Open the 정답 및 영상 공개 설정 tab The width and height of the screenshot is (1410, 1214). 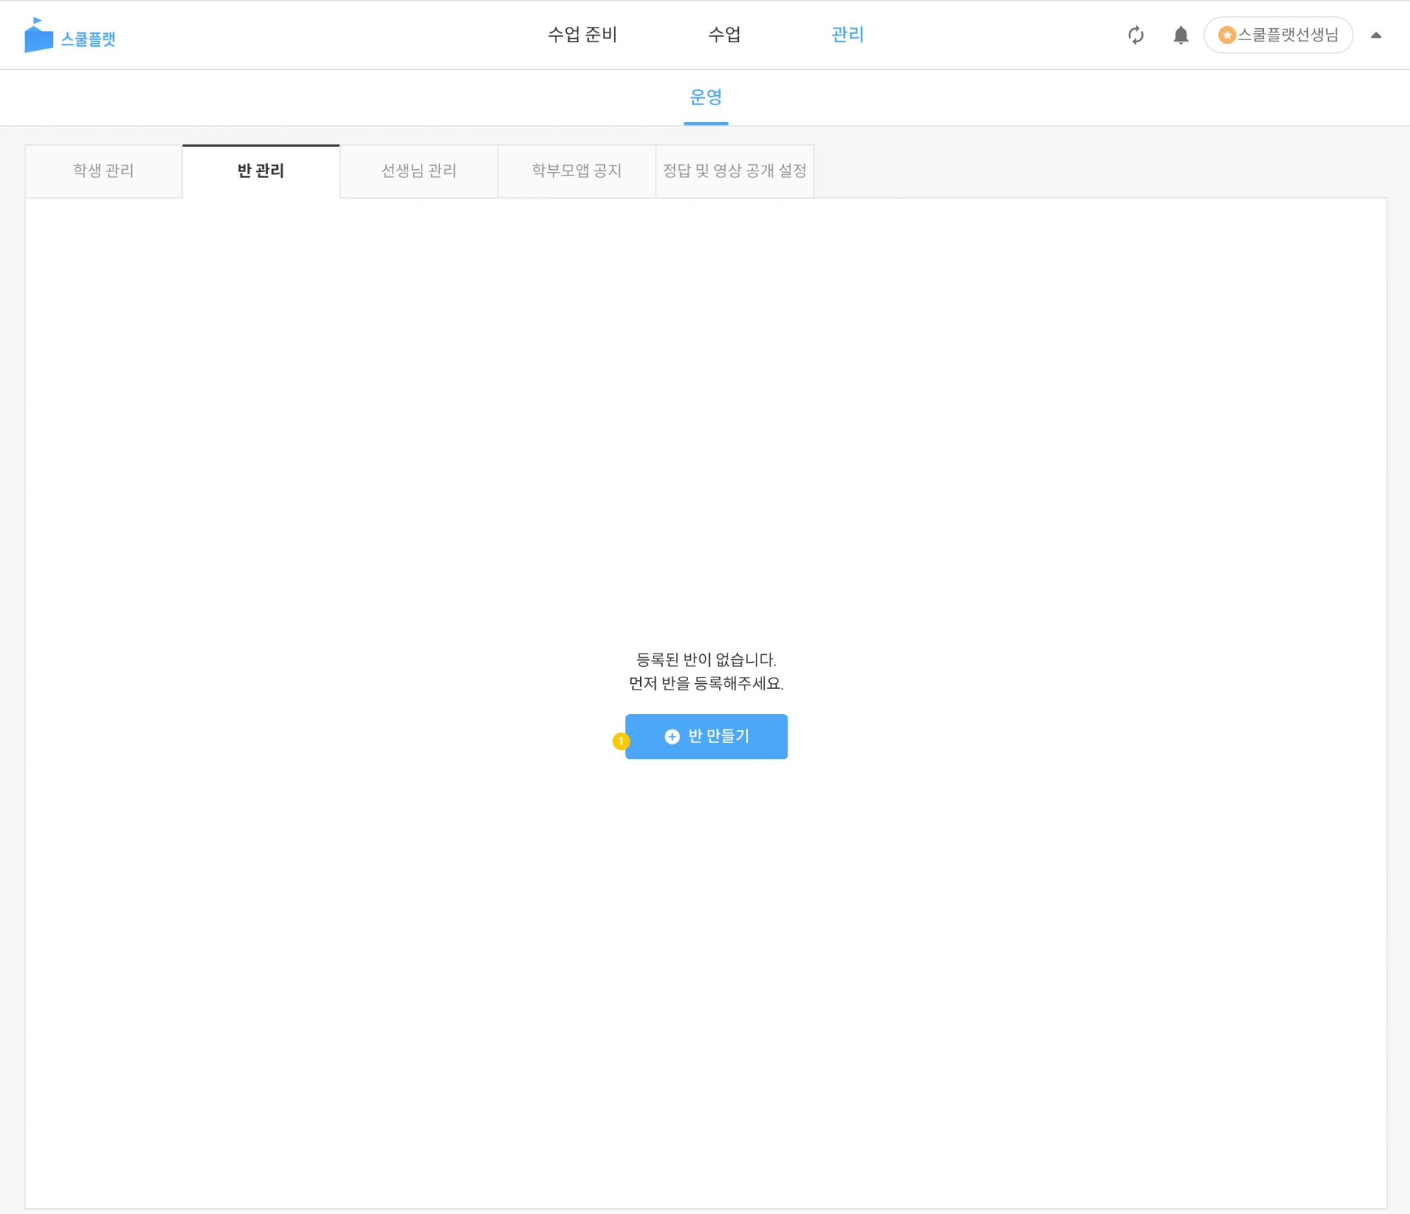pos(735,171)
